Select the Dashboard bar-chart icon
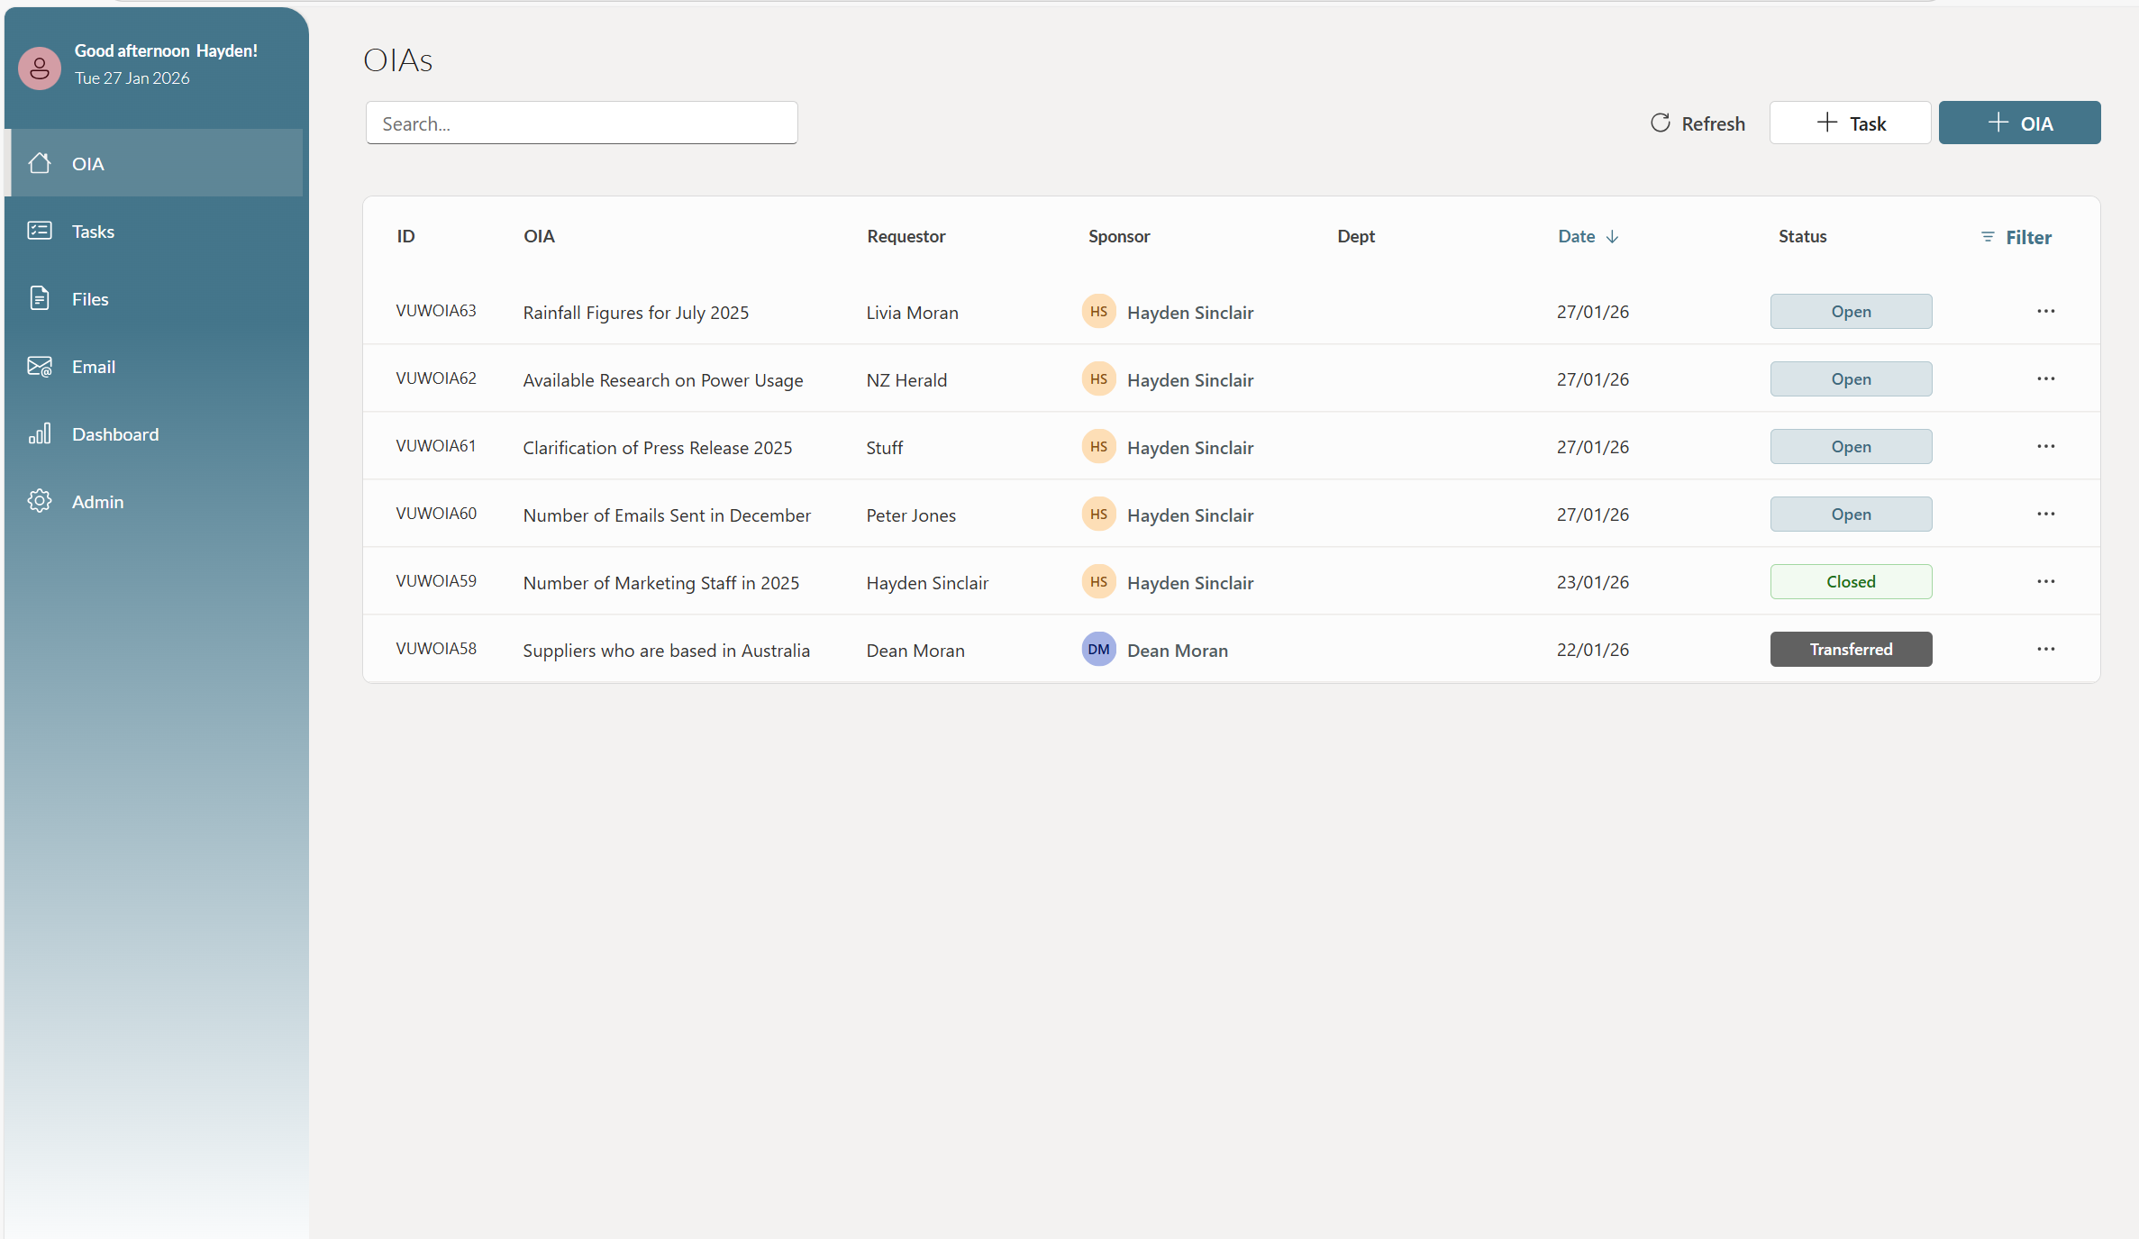This screenshot has height=1239, width=2139. pos(40,433)
